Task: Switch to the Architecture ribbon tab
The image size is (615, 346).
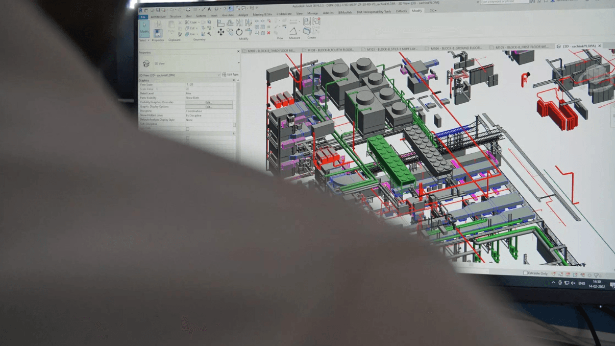Action: [158, 17]
